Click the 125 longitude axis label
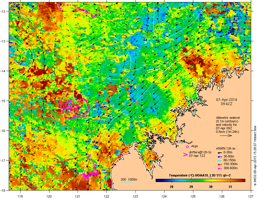This screenshot has height=199, width=257. point(193,196)
